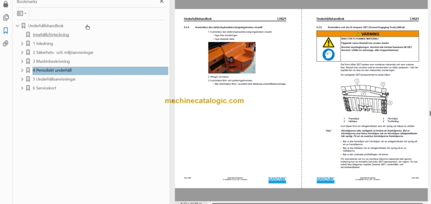Open the Underhållshandbok root bookmark

[x=45, y=26]
